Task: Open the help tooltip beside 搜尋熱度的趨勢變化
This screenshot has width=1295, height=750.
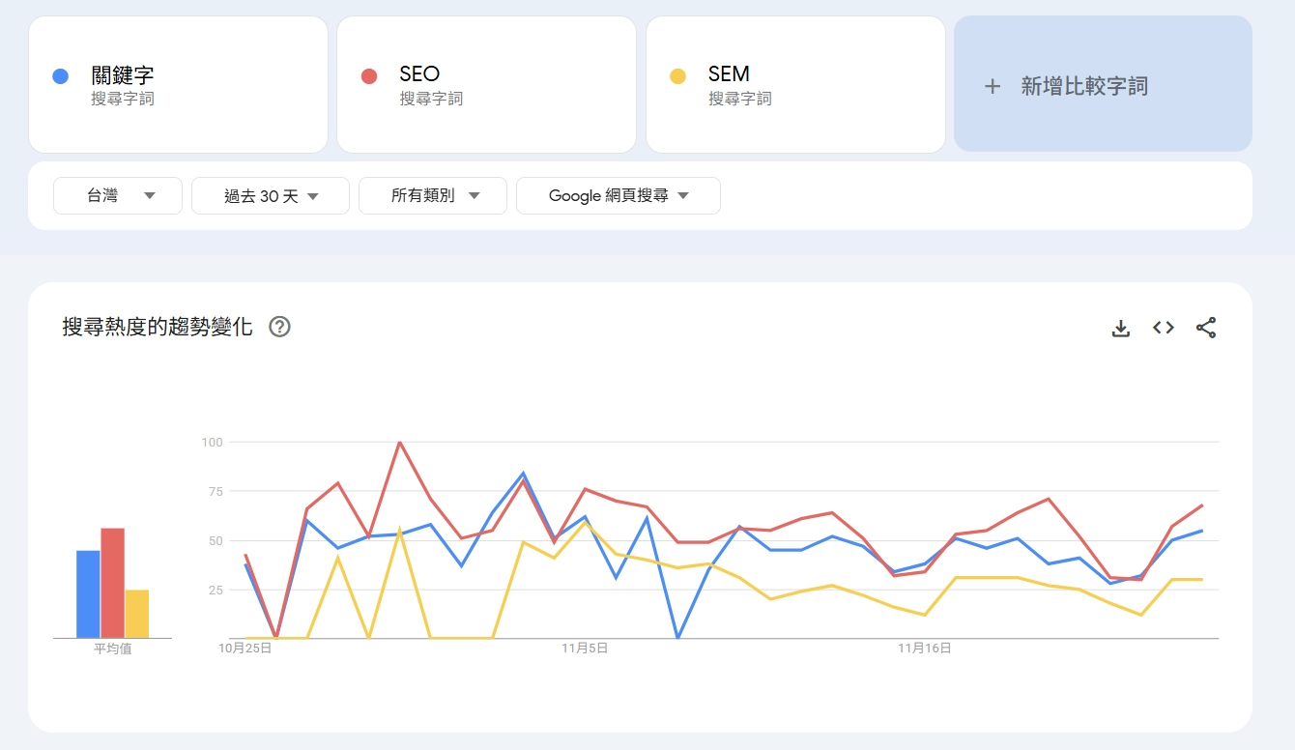Action: [280, 328]
